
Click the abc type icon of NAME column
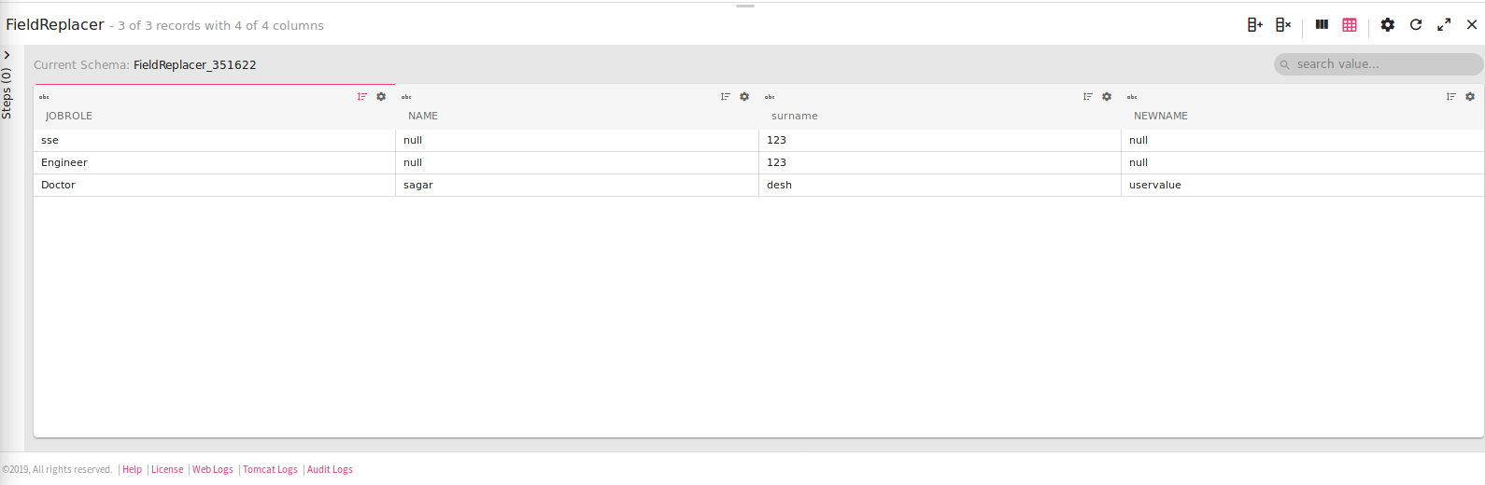click(406, 97)
